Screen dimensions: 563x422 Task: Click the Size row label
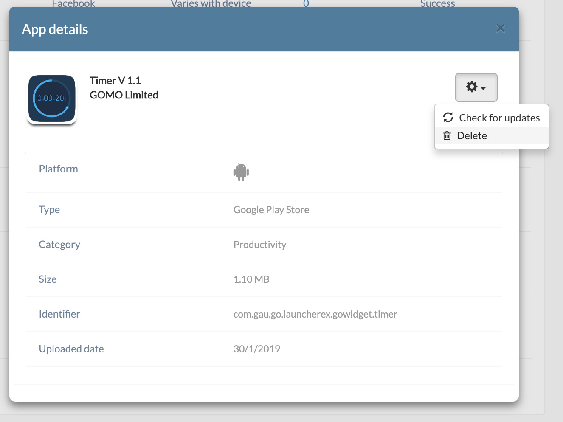point(48,279)
